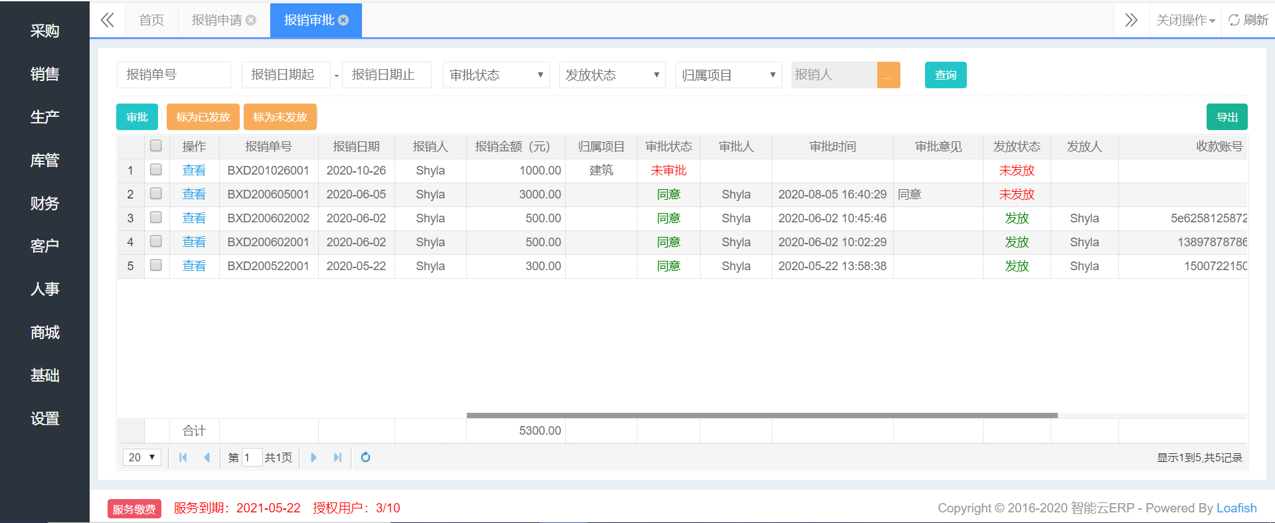
Task: Open the orange ... picker next to 报销人
Action: click(x=889, y=75)
